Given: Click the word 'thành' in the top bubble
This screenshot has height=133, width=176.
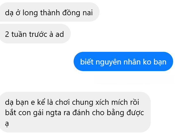Looking at the screenshot, I should point(50,13).
